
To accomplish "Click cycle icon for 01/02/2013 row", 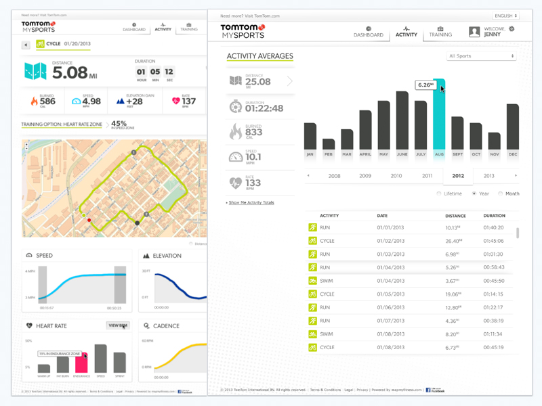I will 312,241.
